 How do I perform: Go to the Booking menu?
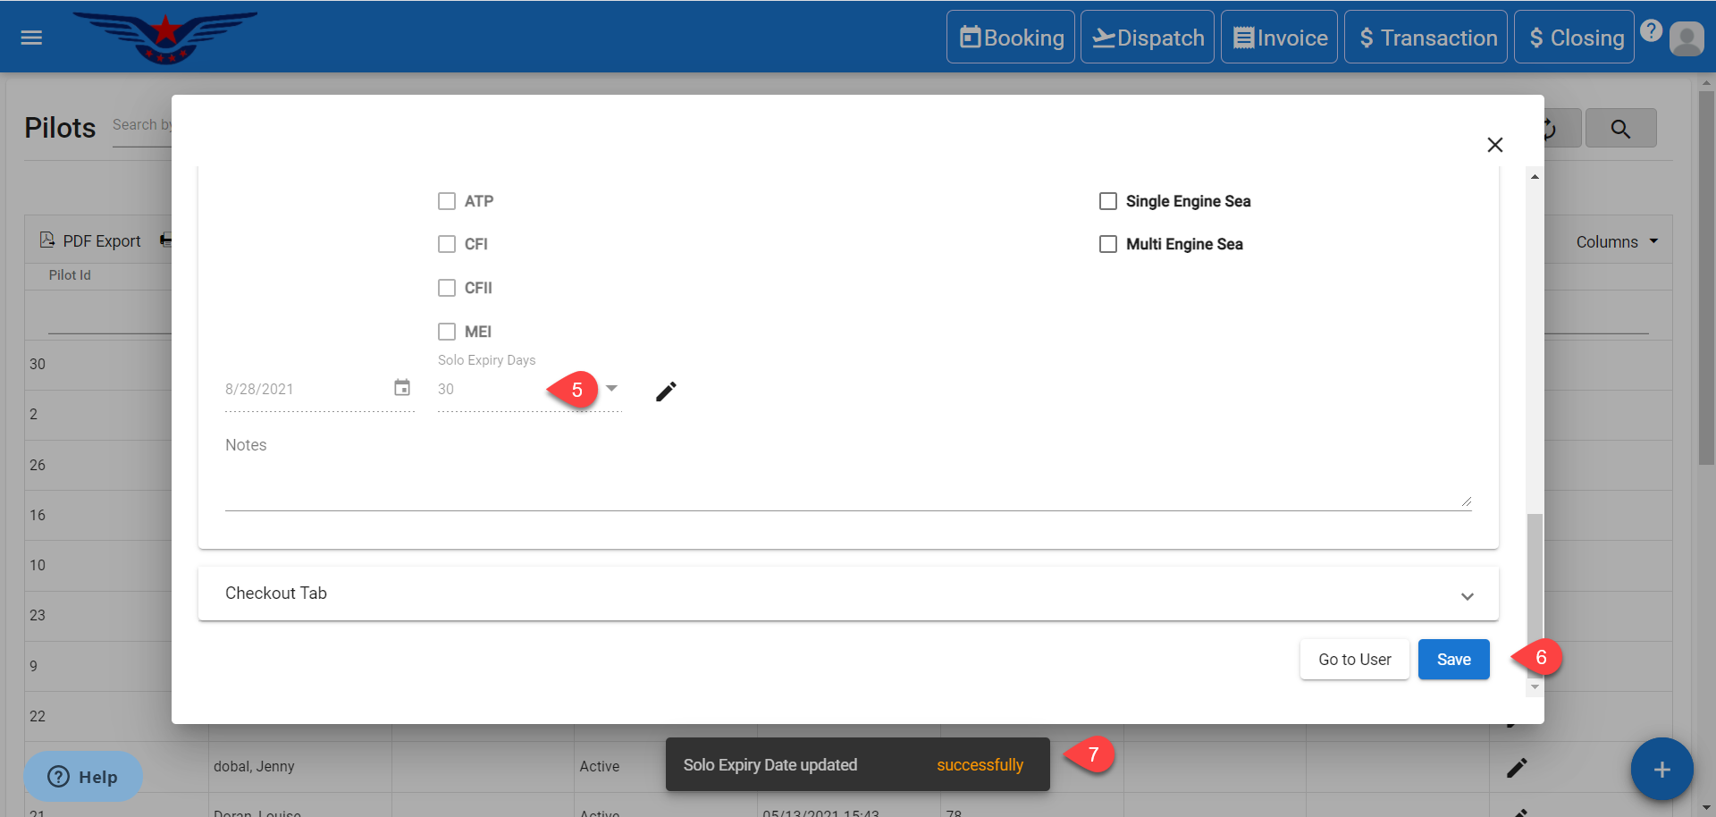(1011, 38)
